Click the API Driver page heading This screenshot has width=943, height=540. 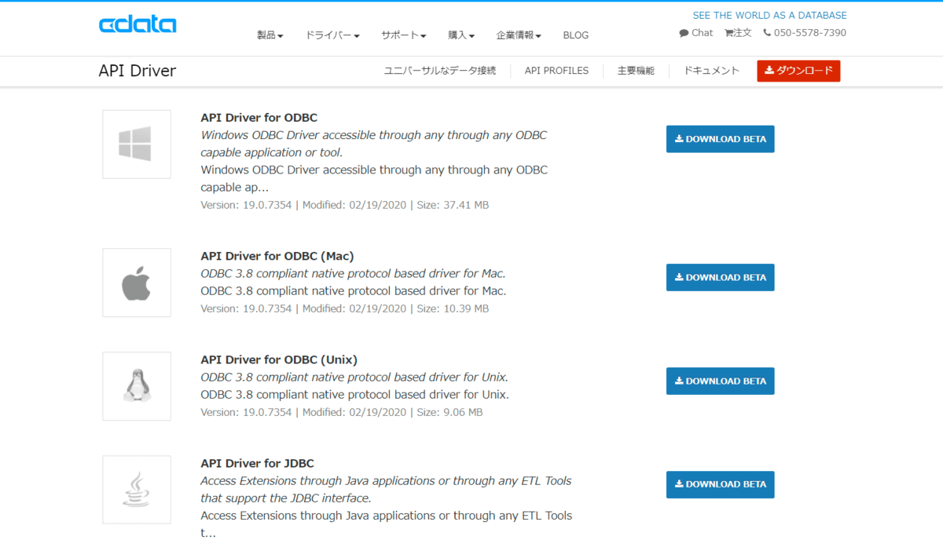(x=138, y=71)
